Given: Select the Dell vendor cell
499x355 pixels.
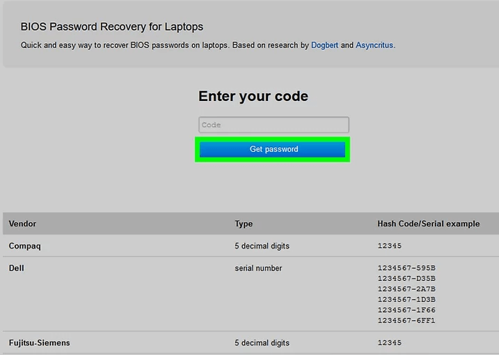Looking at the screenshot, I should click(x=16, y=268).
